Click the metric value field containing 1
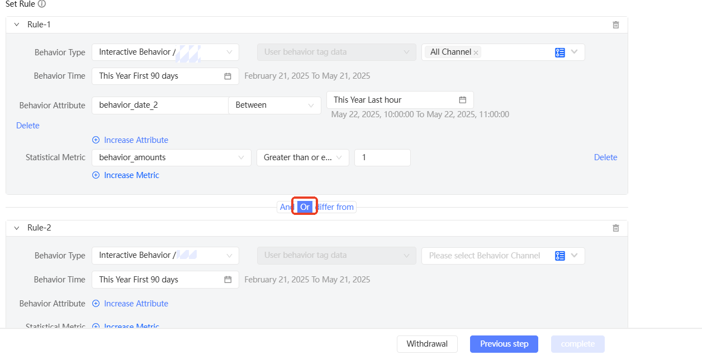702x355 pixels. [382, 157]
